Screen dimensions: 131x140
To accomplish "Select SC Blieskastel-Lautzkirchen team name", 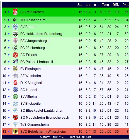I will [x=42, y=111].
